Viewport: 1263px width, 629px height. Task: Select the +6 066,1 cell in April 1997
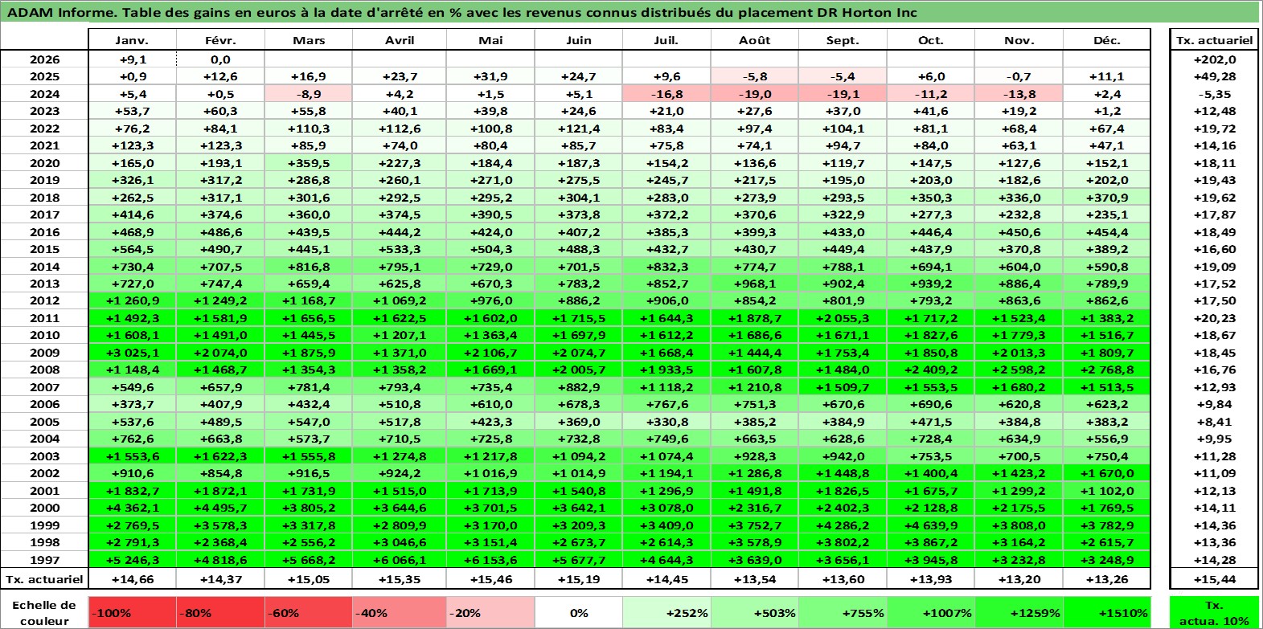[x=400, y=560]
